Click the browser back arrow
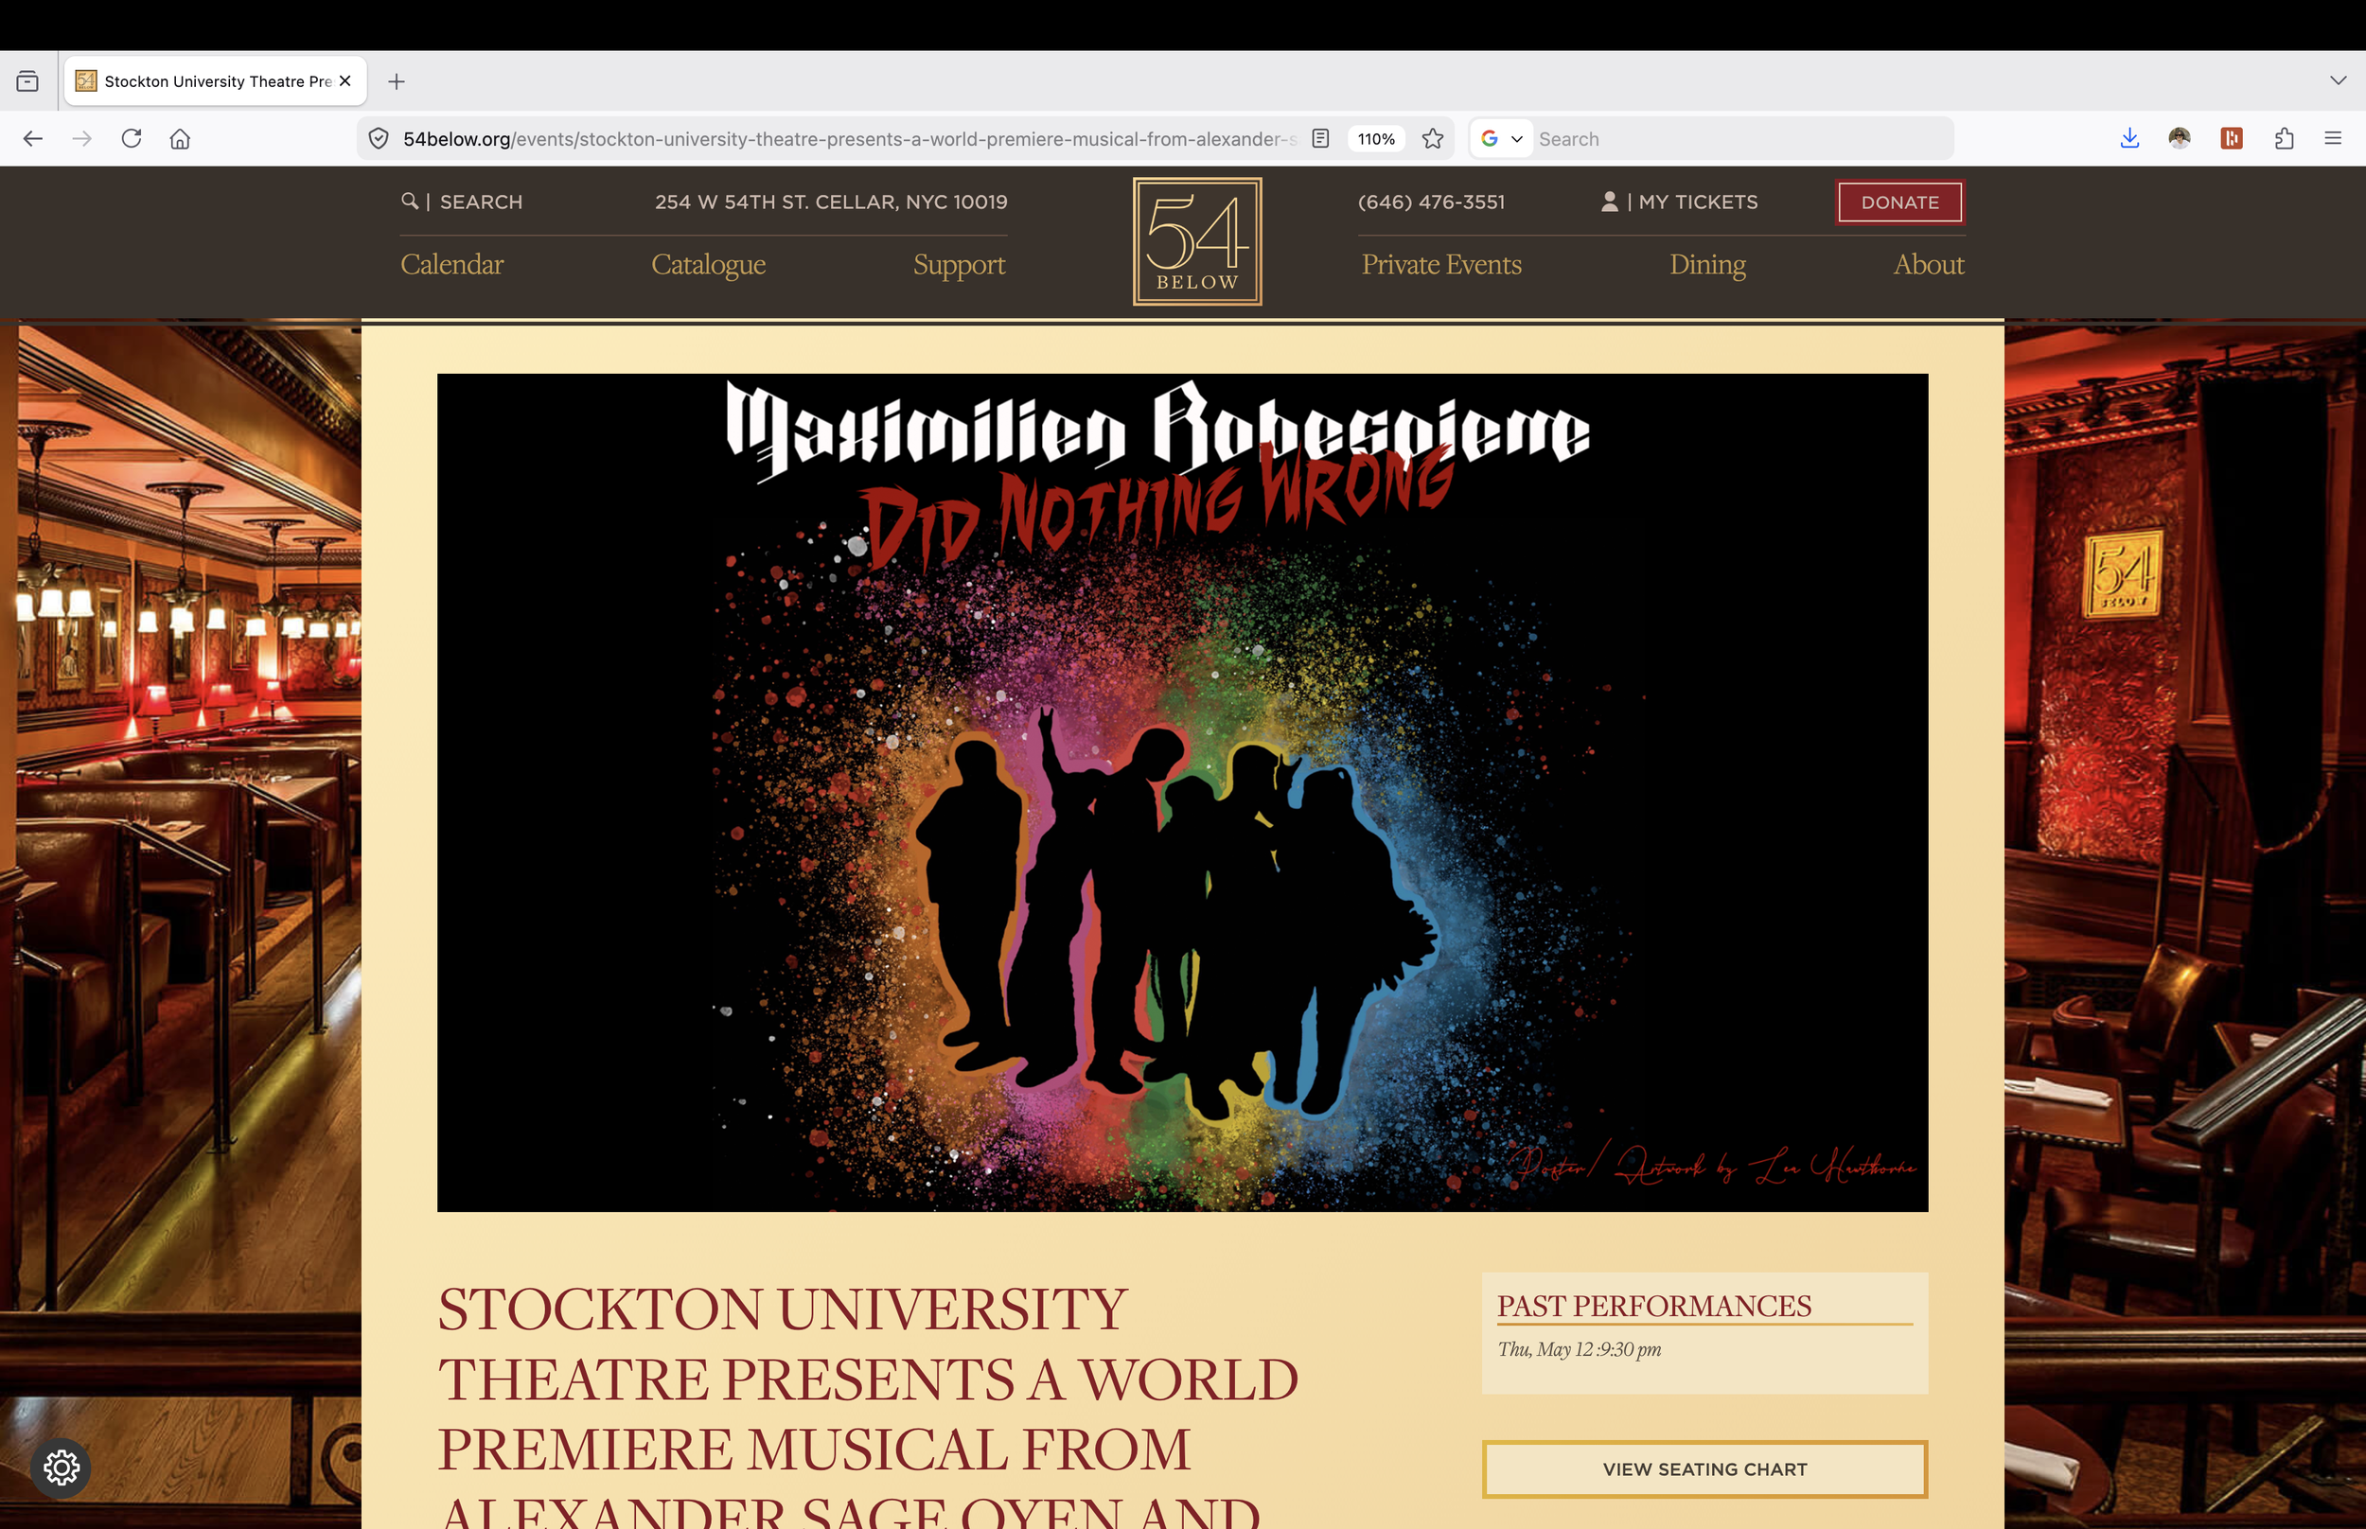The image size is (2366, 1529). click(x=33, y=139)
